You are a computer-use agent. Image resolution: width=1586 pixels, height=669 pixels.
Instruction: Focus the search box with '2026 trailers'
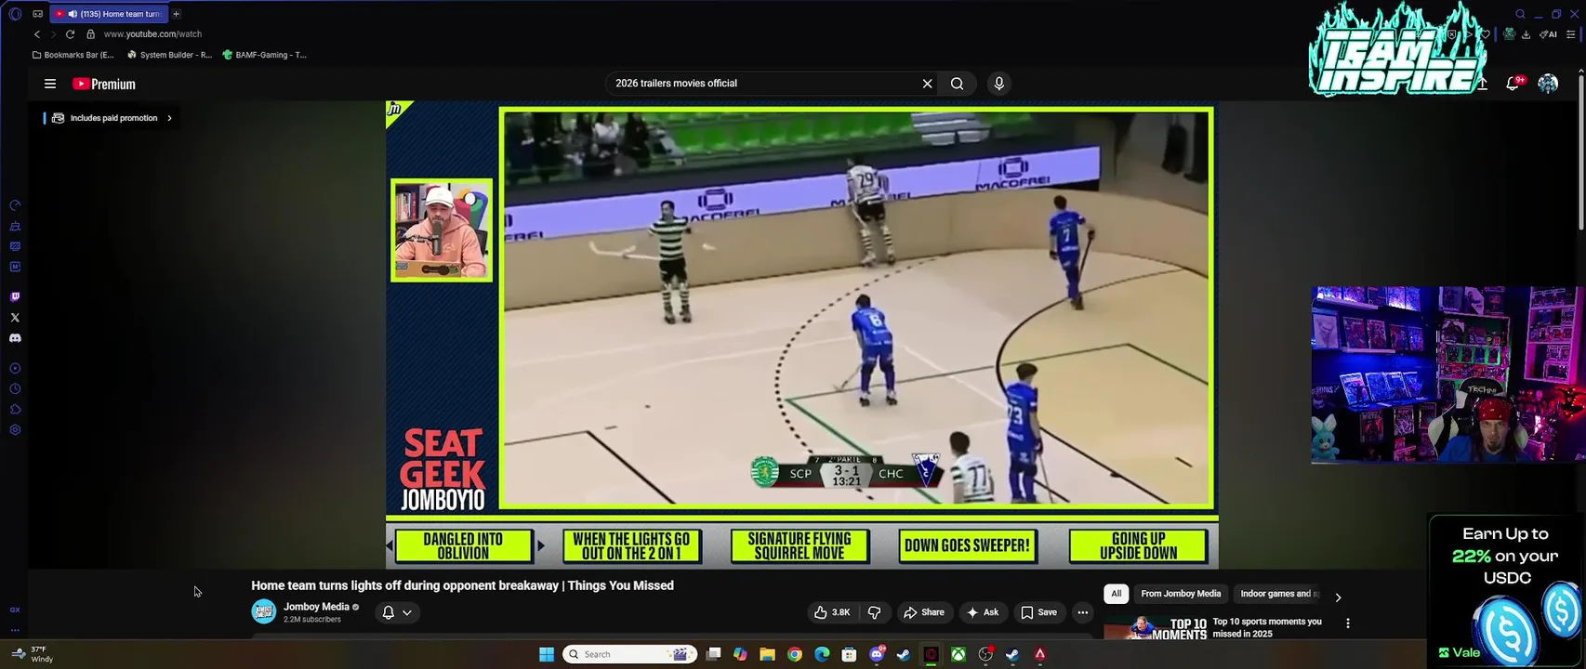[x=762, y=84]
